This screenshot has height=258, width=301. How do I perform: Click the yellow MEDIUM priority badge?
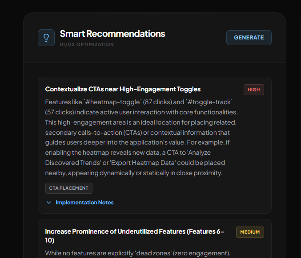250,232
